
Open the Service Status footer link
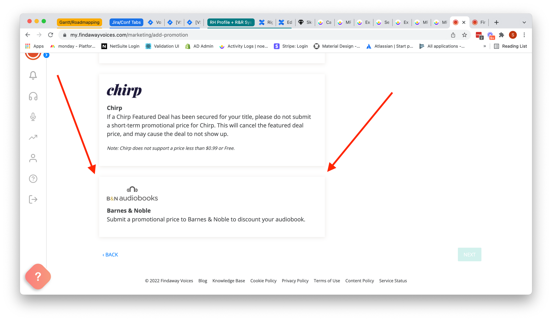point(393,281)
